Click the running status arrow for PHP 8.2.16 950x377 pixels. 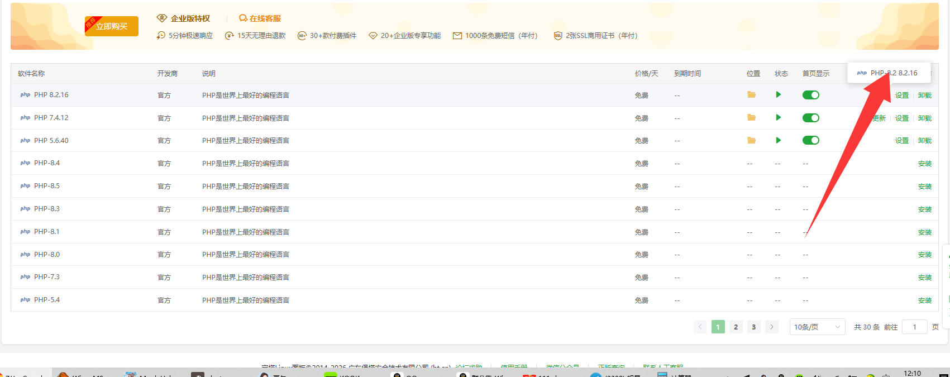tap(779, 95)
